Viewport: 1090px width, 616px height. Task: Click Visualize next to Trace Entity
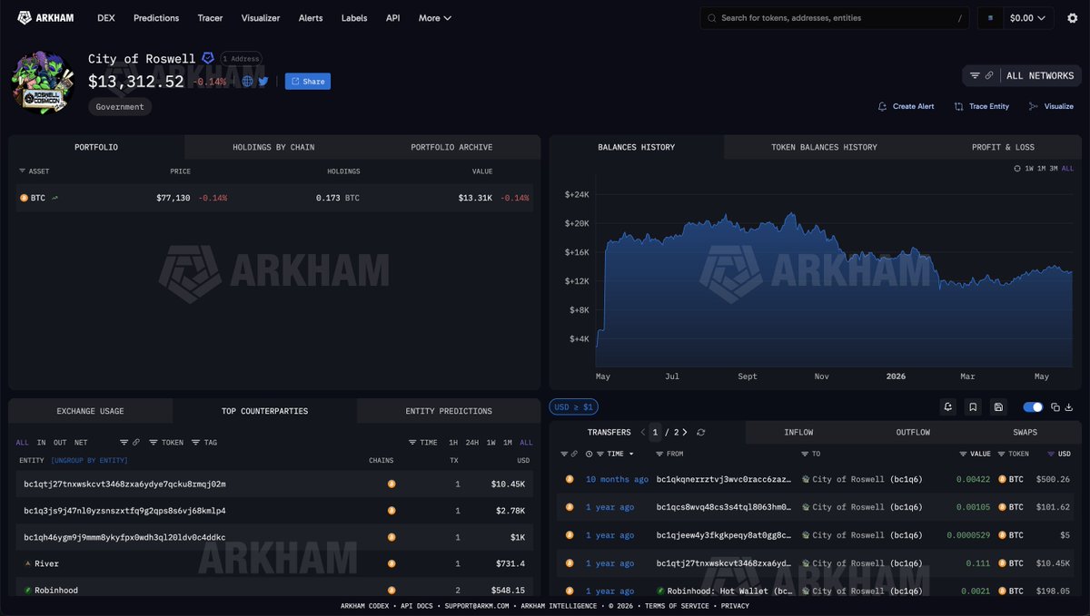(x=1051, y=106)
